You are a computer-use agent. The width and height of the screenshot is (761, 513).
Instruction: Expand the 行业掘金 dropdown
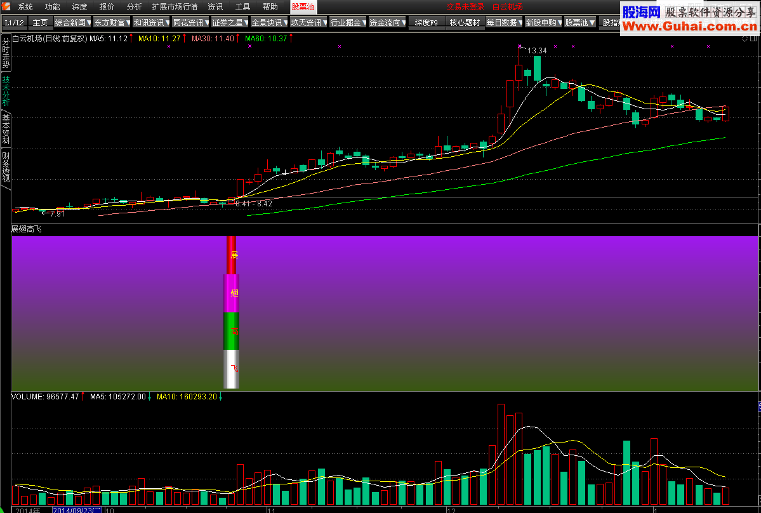[x=348, y=22]
